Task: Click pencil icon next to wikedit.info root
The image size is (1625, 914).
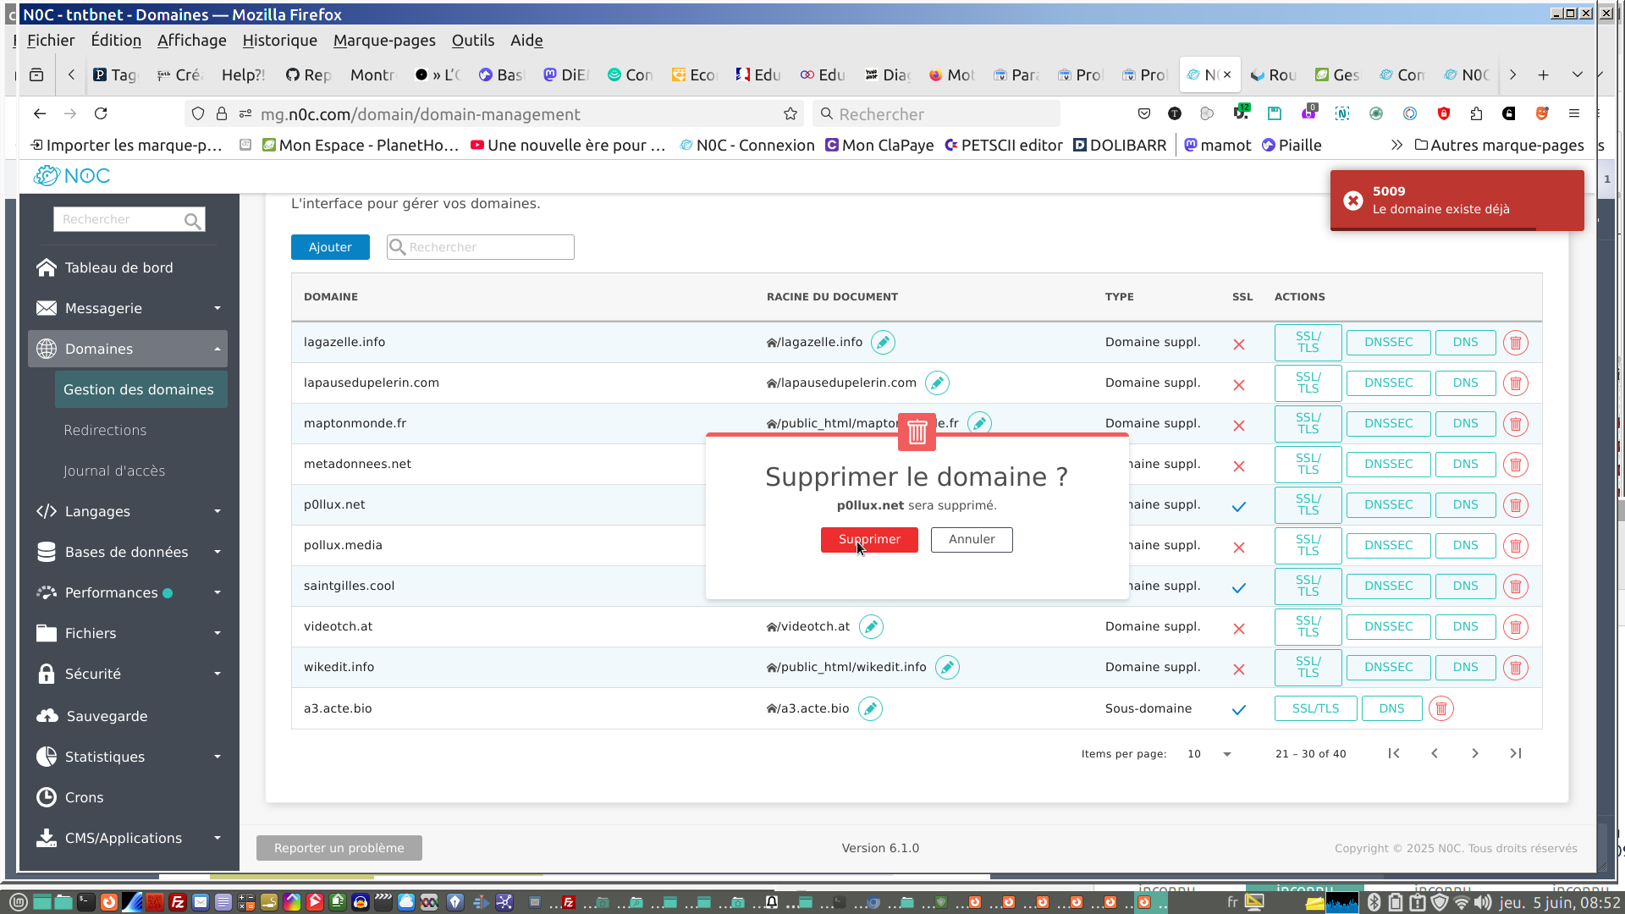Action: click(x=947, y=668)
